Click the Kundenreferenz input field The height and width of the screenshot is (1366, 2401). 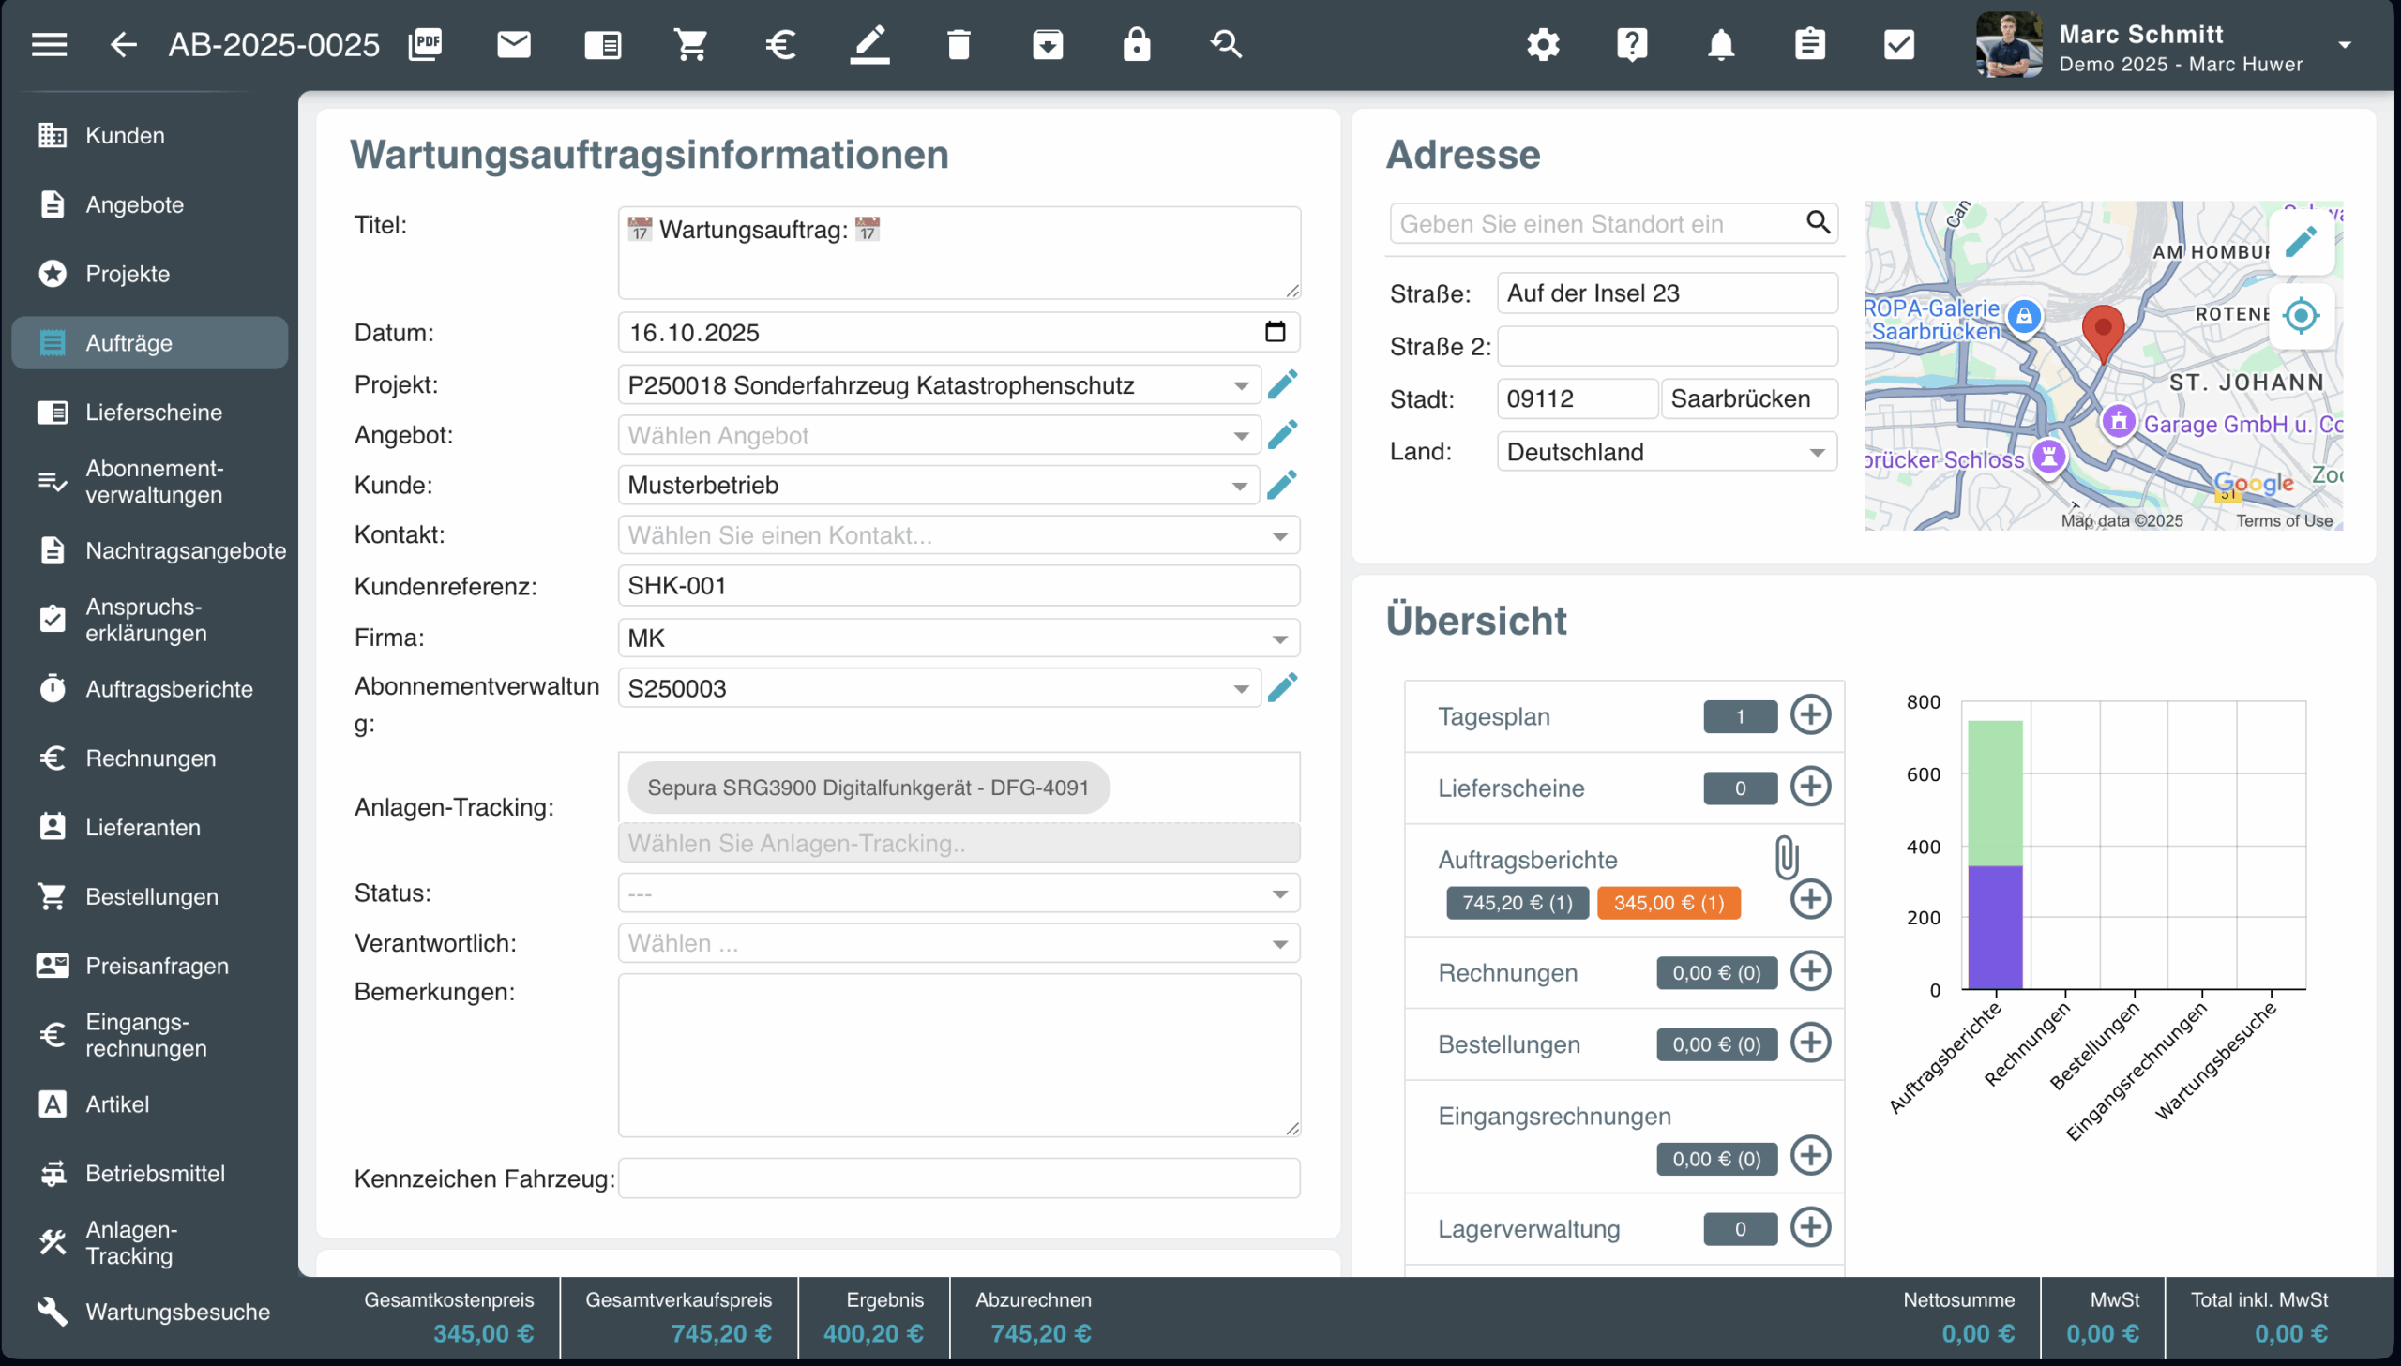[958, 585]
